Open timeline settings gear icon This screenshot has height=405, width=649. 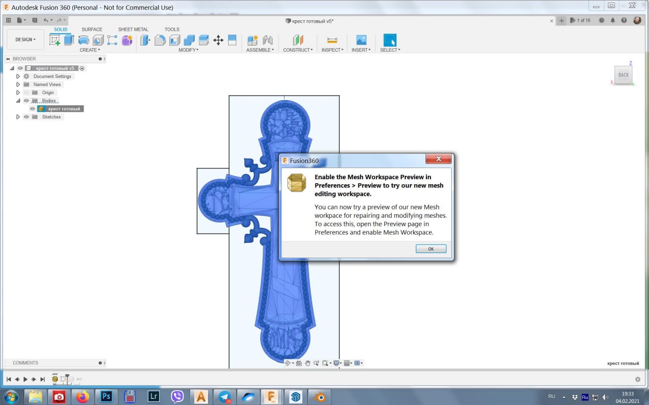click(638, 379)
